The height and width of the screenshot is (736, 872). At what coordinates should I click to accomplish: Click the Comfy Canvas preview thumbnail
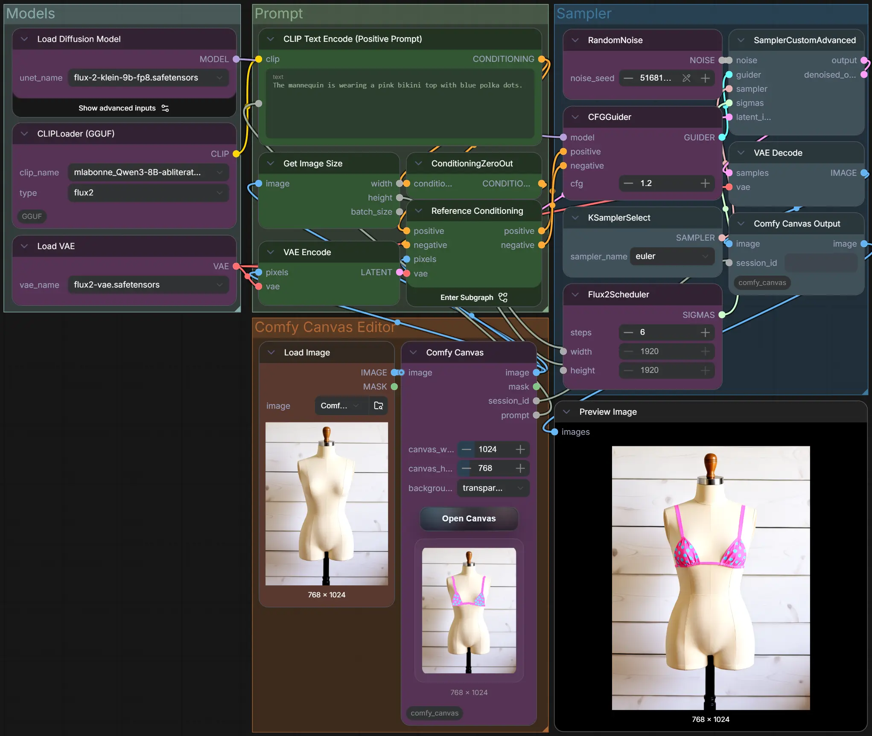[469, 611]
